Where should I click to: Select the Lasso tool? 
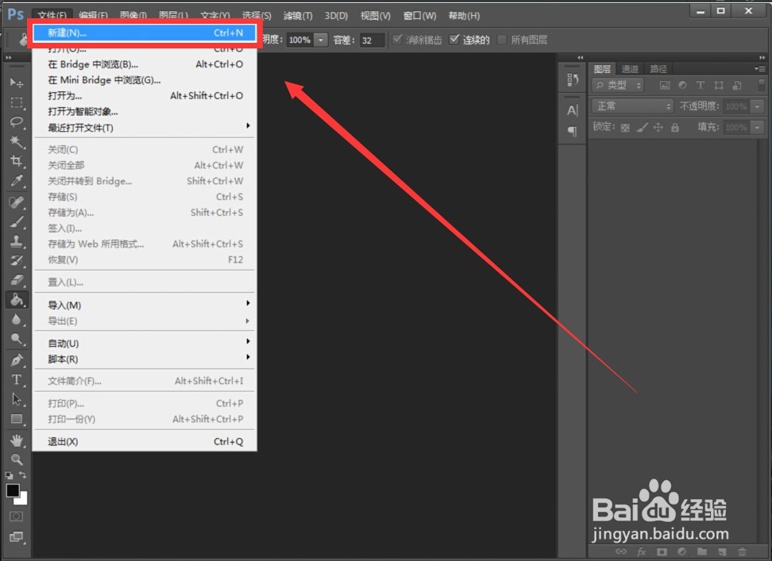(16, 122)
